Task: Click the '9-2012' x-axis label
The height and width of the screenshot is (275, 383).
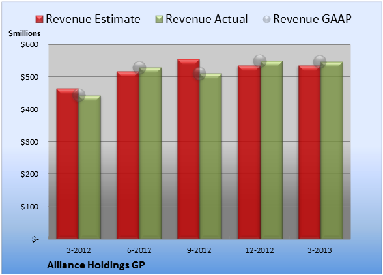Action: pos(199,250)
